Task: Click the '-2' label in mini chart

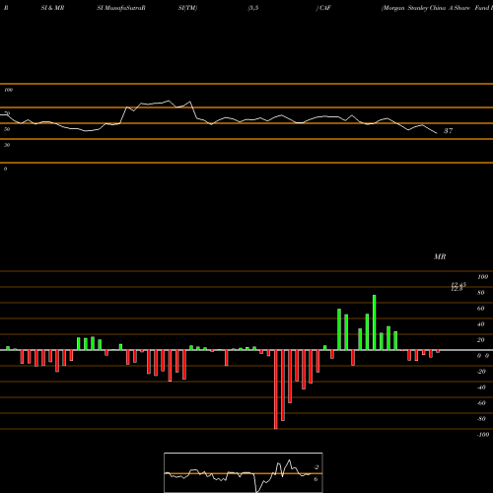Action: [x=317, y=467]
